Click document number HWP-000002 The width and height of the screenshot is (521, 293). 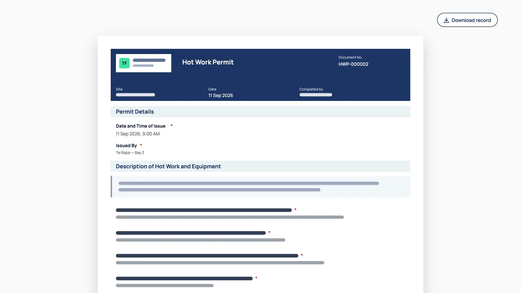pyautogui.click(x=353, y=64)
